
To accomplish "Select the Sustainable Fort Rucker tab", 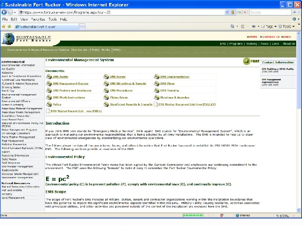I will pyautogui.click(x=46, y=27).
